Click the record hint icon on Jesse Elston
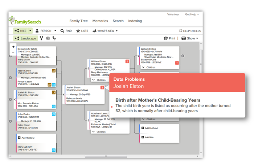 (x=54, y=71)
